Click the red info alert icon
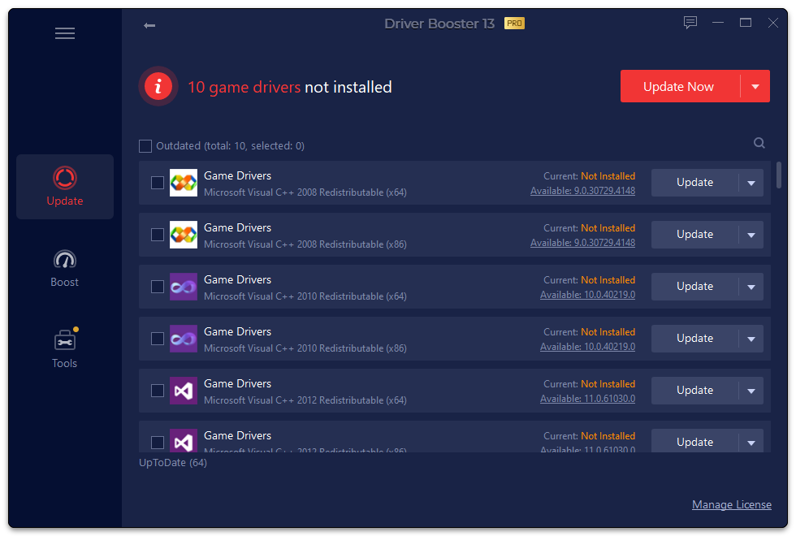The image size is (796, 536). (158, 86)
